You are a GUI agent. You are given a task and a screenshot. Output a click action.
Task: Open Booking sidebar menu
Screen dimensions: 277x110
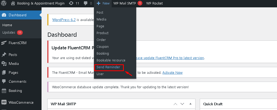pyautogui.click(x=21, y=91)
